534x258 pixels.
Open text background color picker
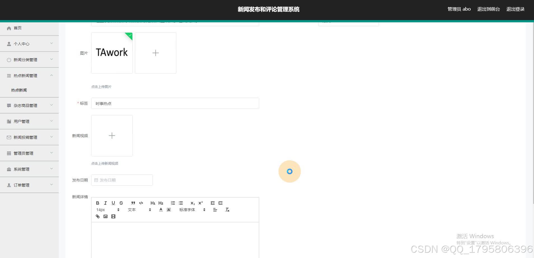click(169, 210)
